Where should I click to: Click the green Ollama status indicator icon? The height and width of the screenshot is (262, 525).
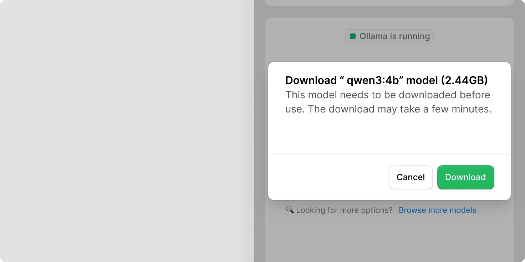click(353, 36)
